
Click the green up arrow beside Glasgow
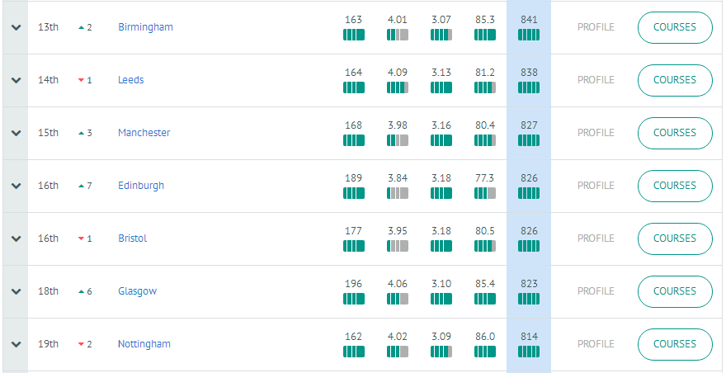point(81,291)
